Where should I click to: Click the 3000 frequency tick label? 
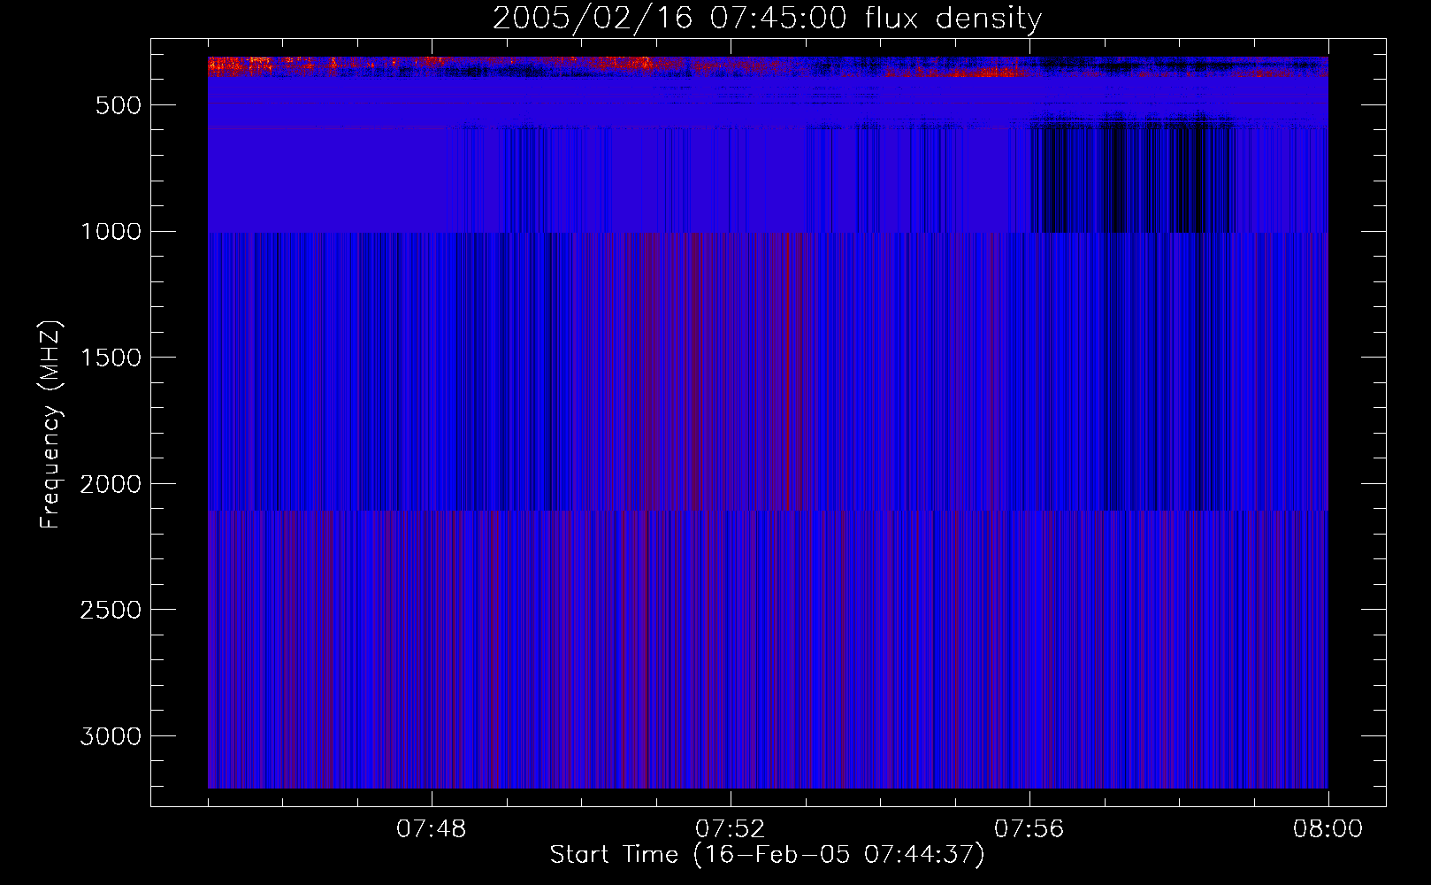[x=111, y=736]
